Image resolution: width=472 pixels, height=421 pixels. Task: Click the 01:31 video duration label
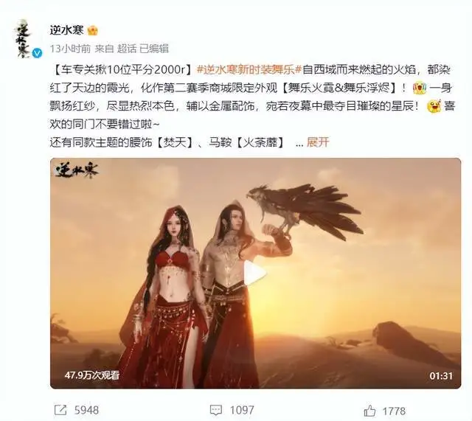(441, 375)
